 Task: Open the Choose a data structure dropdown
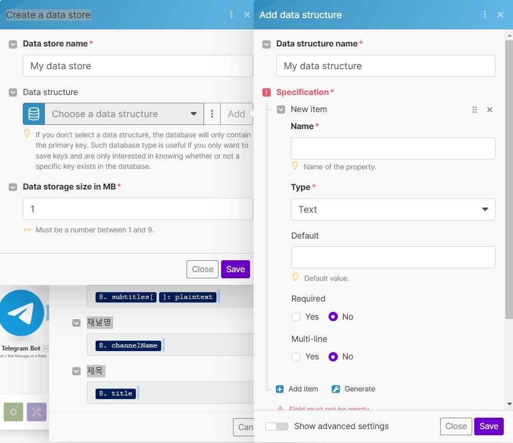pyautogui.click(x=125, y=114)
